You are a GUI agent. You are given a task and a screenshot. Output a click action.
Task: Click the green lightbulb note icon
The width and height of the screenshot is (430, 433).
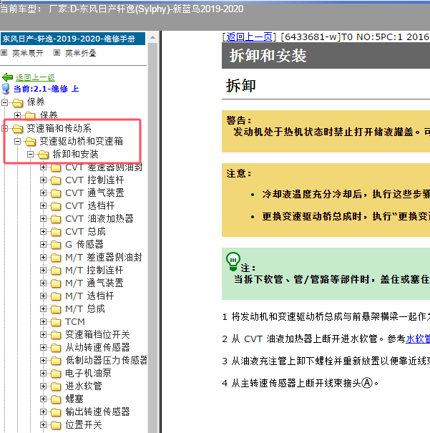tap(233, 261)
